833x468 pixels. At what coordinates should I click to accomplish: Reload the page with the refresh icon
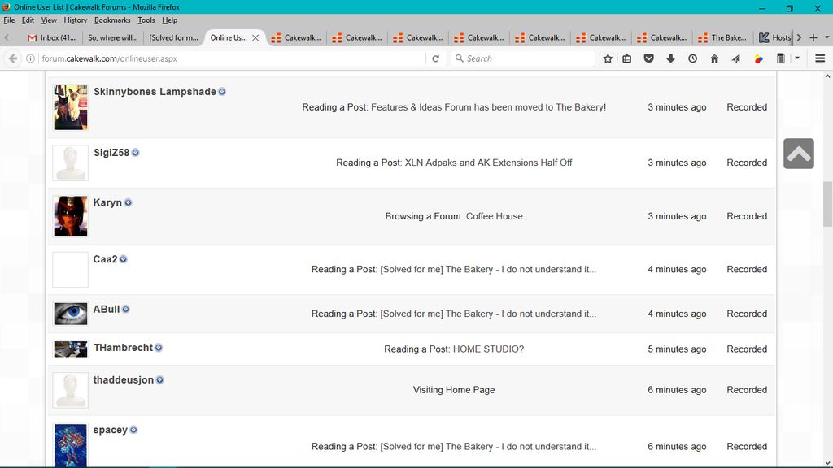[x=436, y=58]
